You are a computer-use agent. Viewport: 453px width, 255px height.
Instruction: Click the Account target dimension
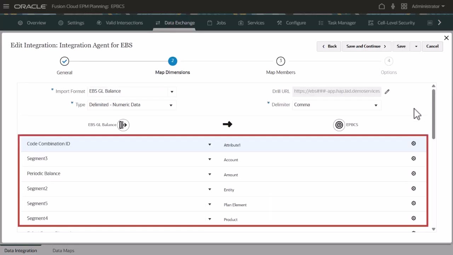[231, 160]
